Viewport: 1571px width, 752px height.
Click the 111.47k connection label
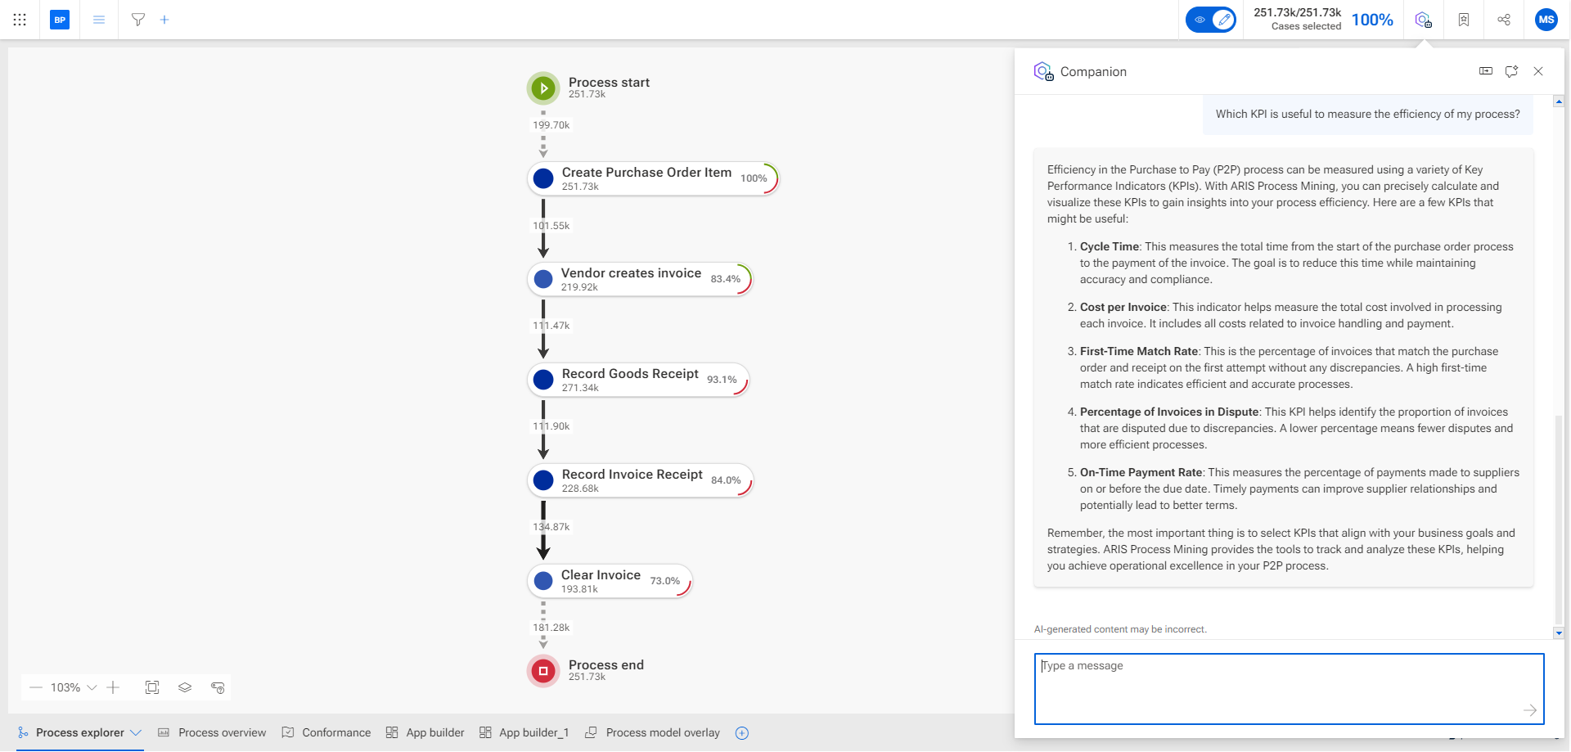coord(551,326)
